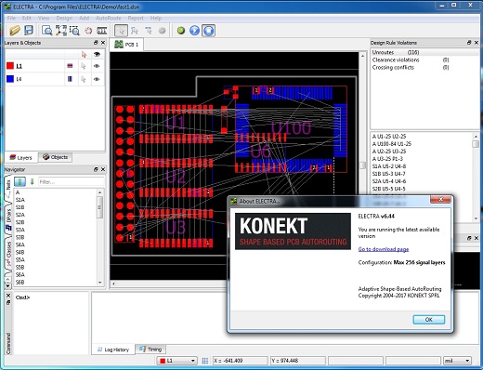Click the zoom-to-fit toolbar icon
This screenshot has width=483, height=370.
[61, 31]
